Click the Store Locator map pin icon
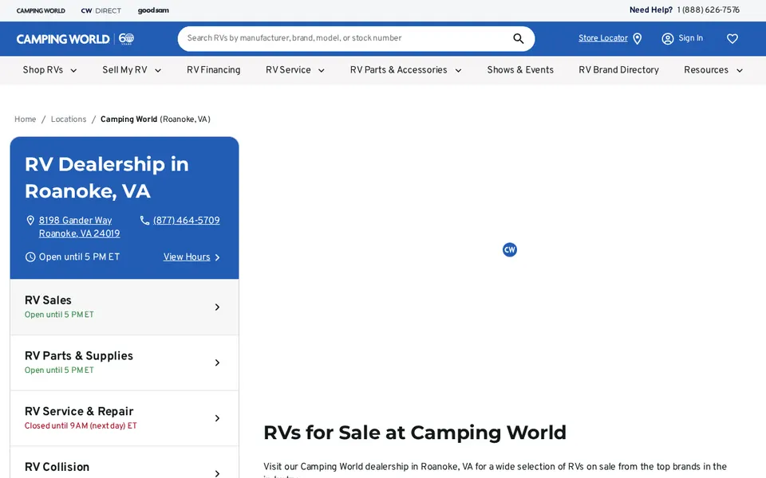Screen dimensions: 766x478 pyautogui.click(x=637, y=38)
